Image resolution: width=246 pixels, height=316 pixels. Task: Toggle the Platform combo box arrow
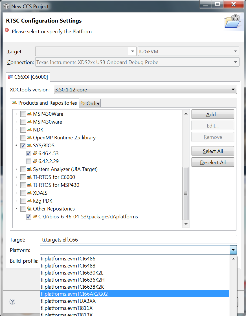(x=233, y=250)
